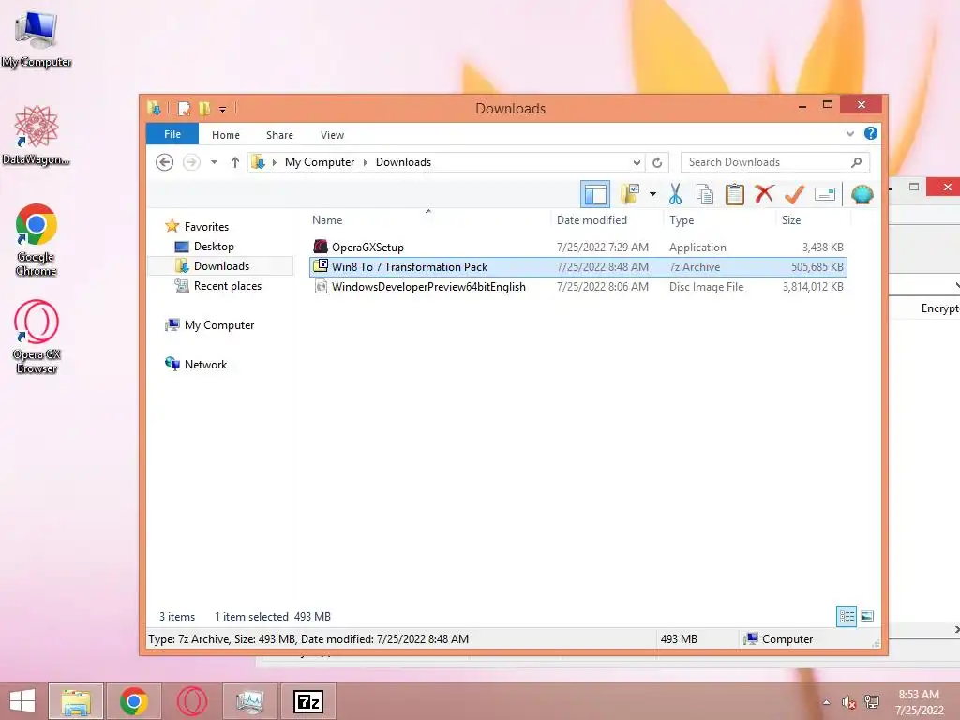Click the search magnifier icon

856,162
